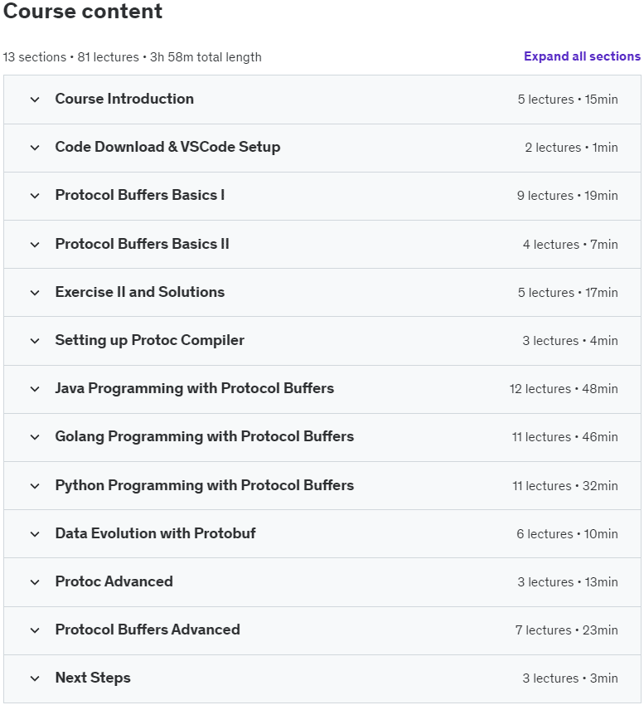The height and width of the screenshot is (705, 644).
Task: Expand chevron beside Protoc Advanced
Action: point(35,582)
